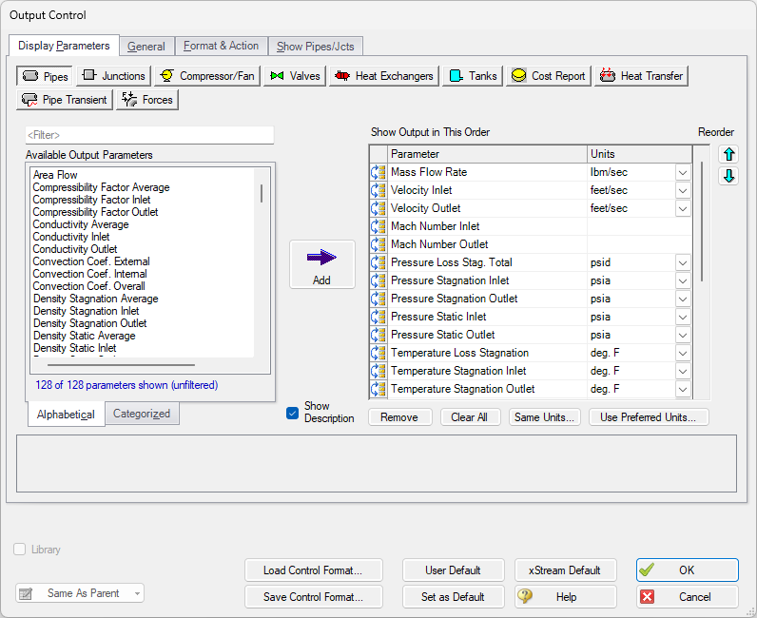
Task: Click the purple Add arrow button
Action: [x=322, y=264]
